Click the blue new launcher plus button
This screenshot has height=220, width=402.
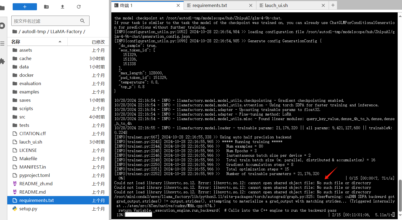click(25, 7)
